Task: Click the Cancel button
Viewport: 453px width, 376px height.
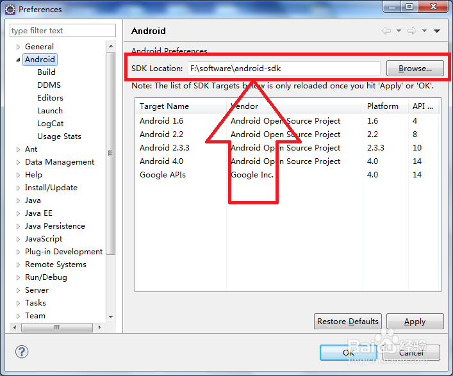Action: [411, 352]
